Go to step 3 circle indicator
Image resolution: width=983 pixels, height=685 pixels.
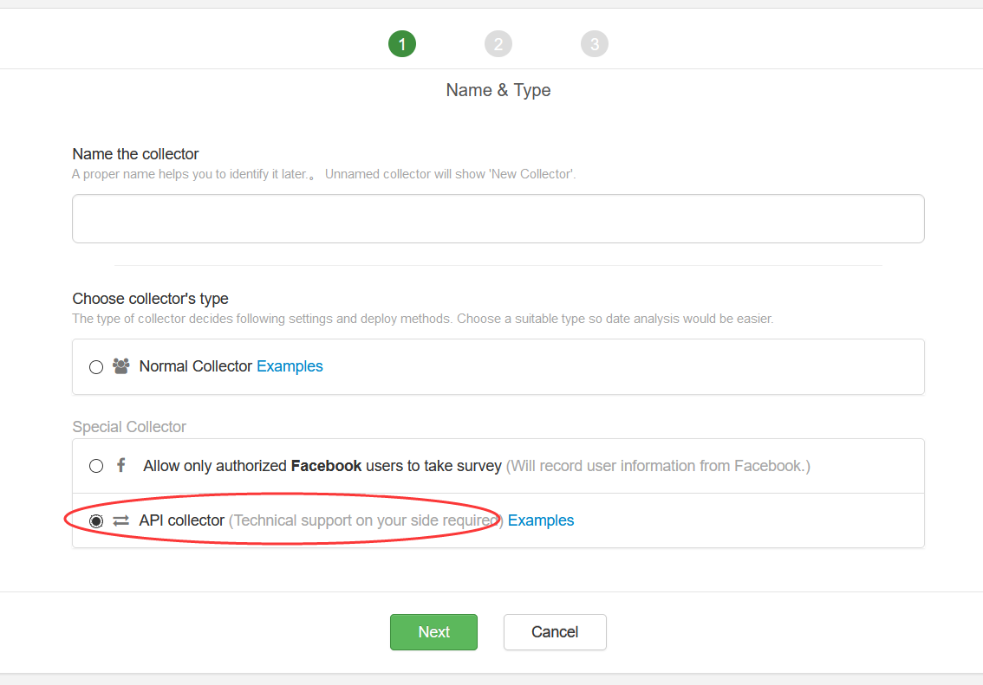point(595,44)
